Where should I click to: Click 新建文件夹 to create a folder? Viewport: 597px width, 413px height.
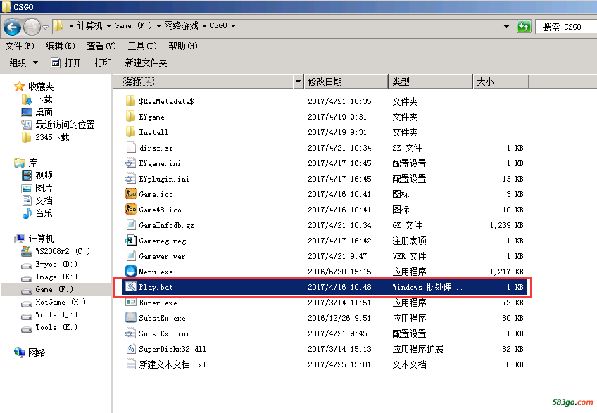(146, 63)
